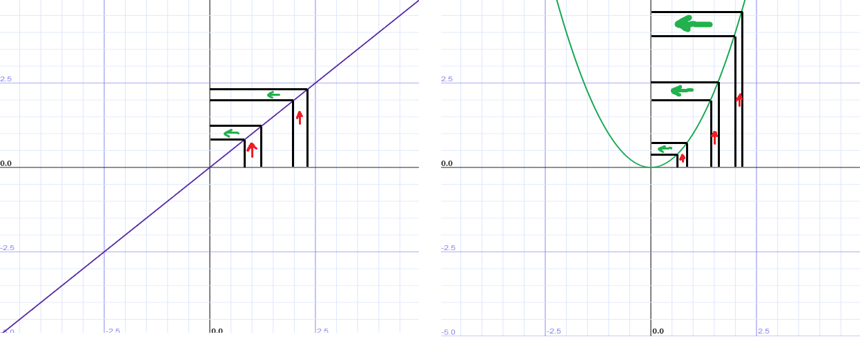Click the 2.5 y-axis label on the line graph
The height and width of the screenshot is (339, 860).
6,79
